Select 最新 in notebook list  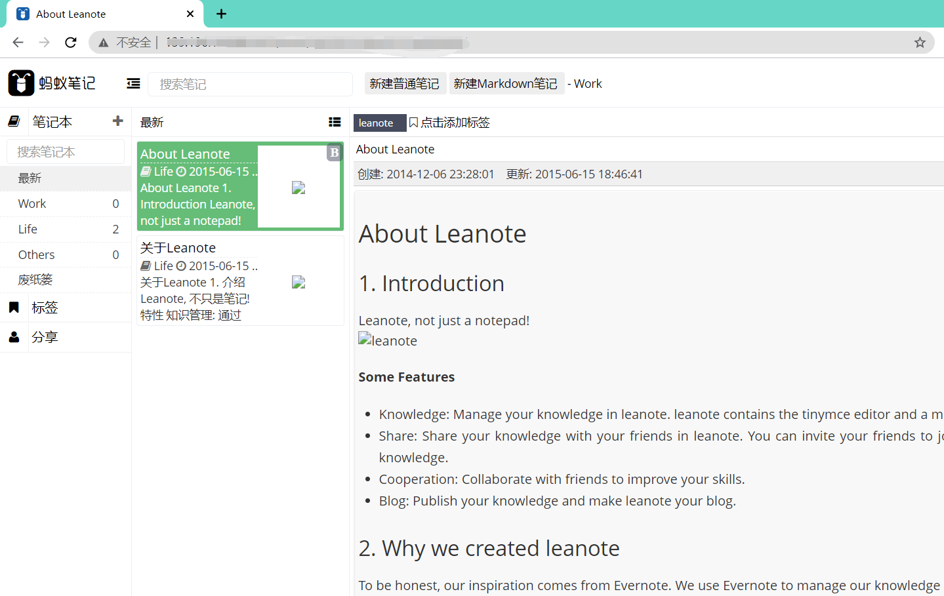click(x=66, y=178)
